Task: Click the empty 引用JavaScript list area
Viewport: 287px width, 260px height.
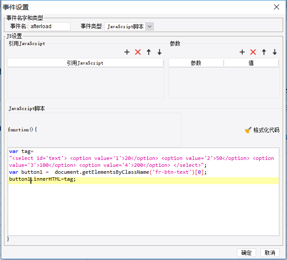Action: point(86,83)
